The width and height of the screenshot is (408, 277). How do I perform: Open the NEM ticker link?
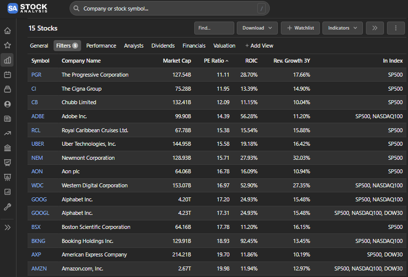point(37,158)
